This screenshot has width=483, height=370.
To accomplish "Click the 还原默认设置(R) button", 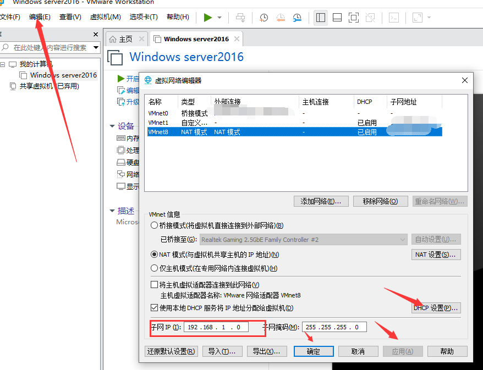I will pyautogui.click(x=171, y=351).
